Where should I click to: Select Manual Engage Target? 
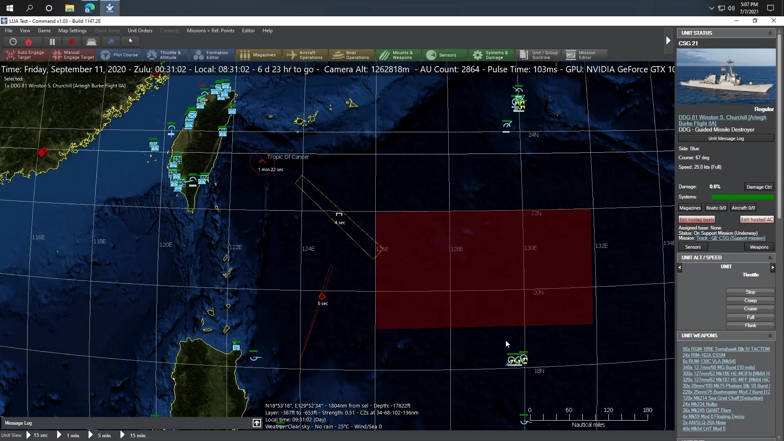pos(73,55)
